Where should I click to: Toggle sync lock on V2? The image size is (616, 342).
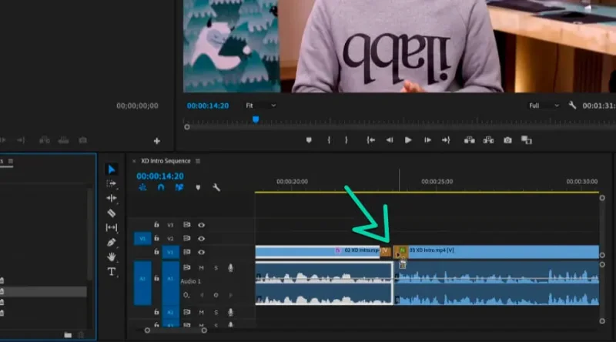coord(187,238)
